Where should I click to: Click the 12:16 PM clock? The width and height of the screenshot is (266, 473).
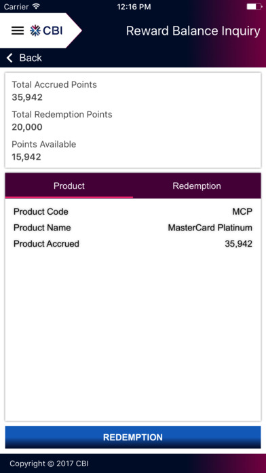134,7
